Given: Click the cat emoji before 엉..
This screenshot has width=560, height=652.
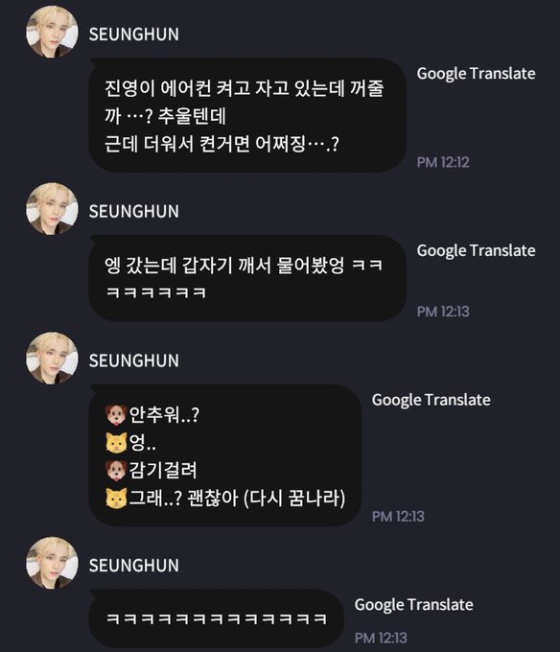Looking at the screenshot, I should pos(116,442).
